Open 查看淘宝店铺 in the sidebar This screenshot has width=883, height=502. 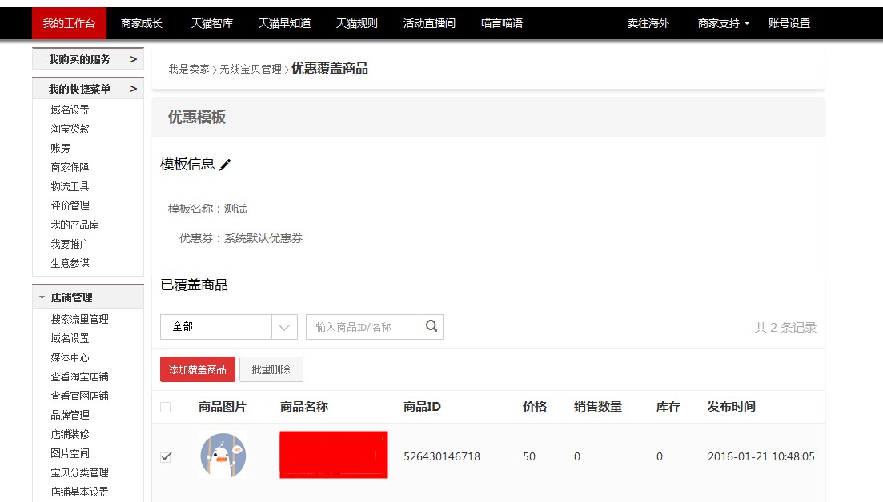click(x=79, y=376)
